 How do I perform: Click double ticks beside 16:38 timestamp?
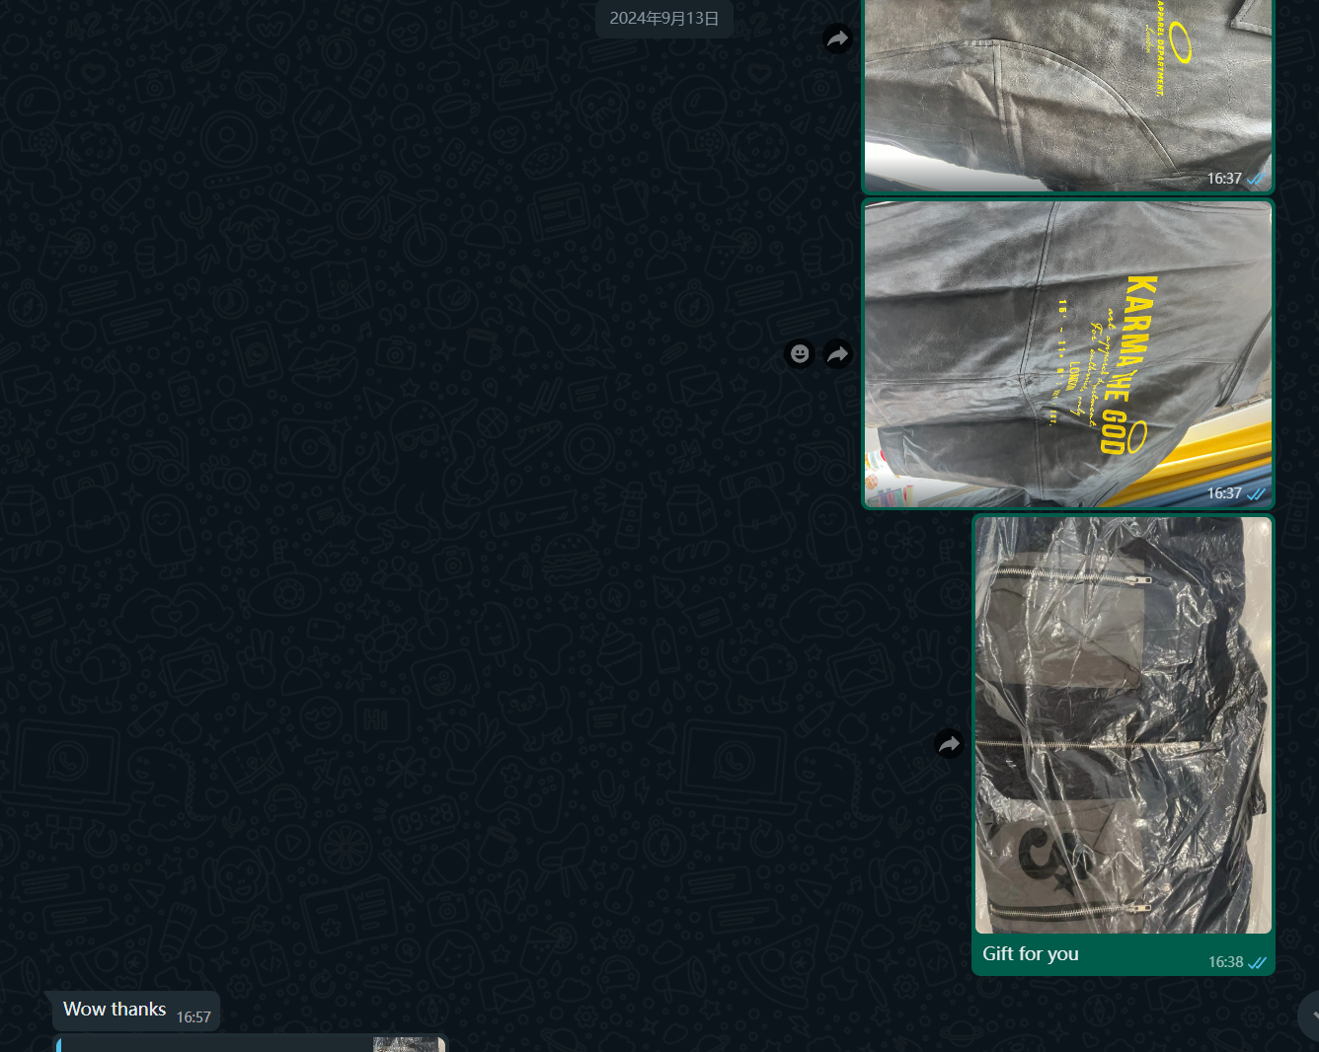tap(1257, 962)
